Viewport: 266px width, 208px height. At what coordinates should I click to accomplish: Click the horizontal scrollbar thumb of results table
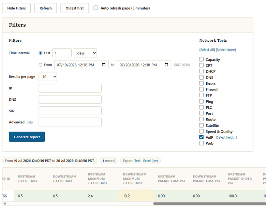pos(209,204)
